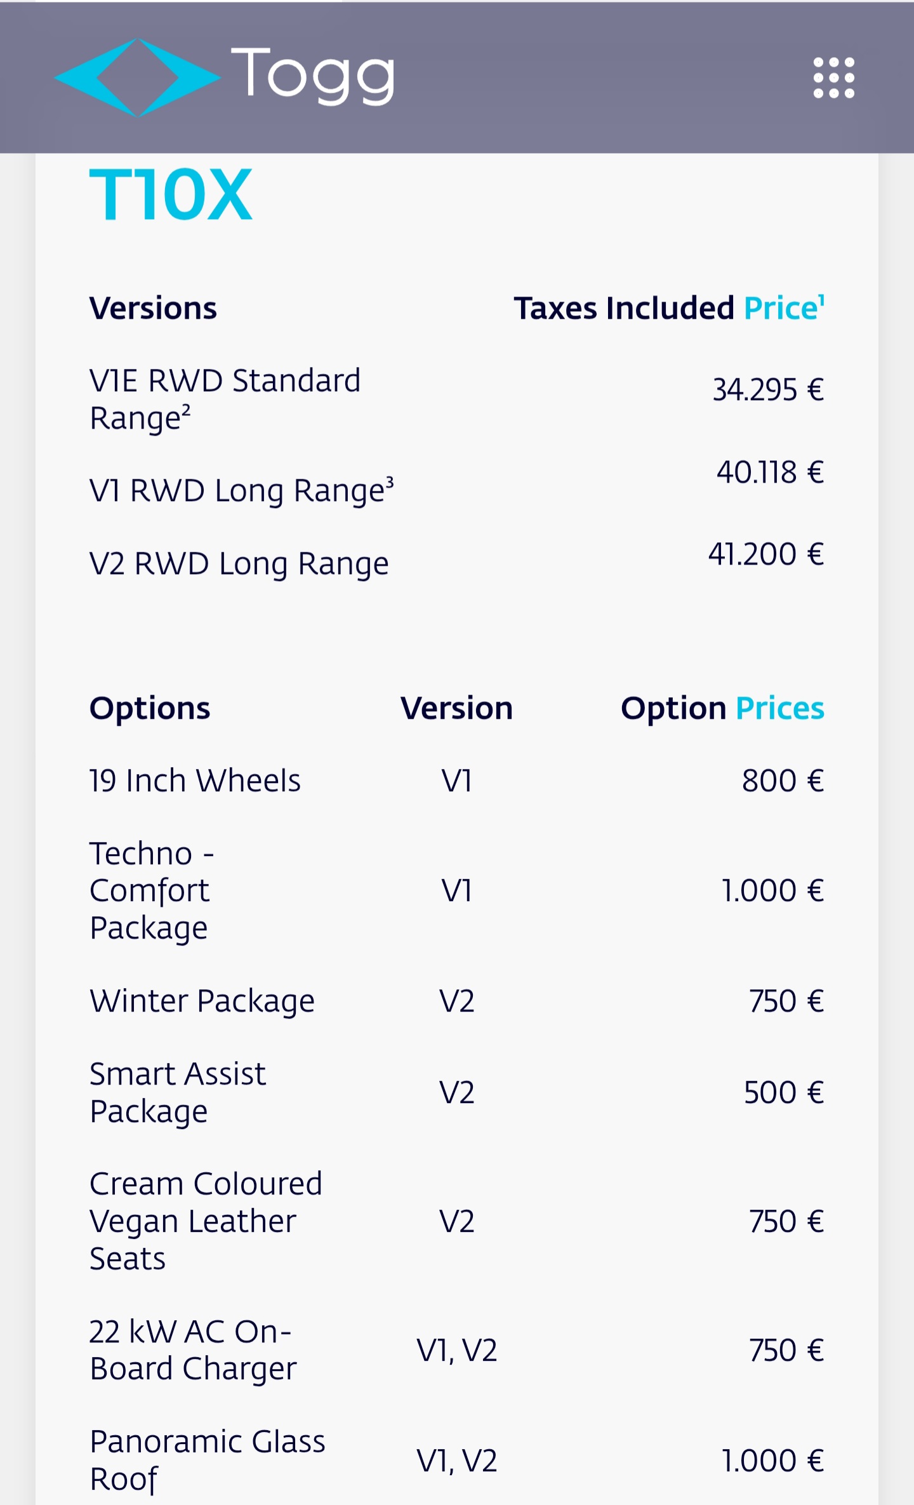Click the Smart Assist Package option
914x1505 pixels.
coord(178,1092)
